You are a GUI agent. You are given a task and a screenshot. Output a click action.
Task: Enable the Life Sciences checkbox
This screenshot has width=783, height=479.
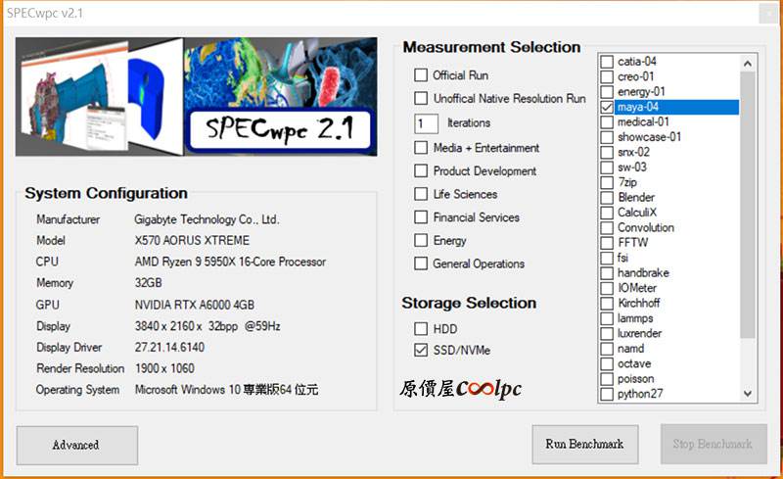[x=421, y=194]
